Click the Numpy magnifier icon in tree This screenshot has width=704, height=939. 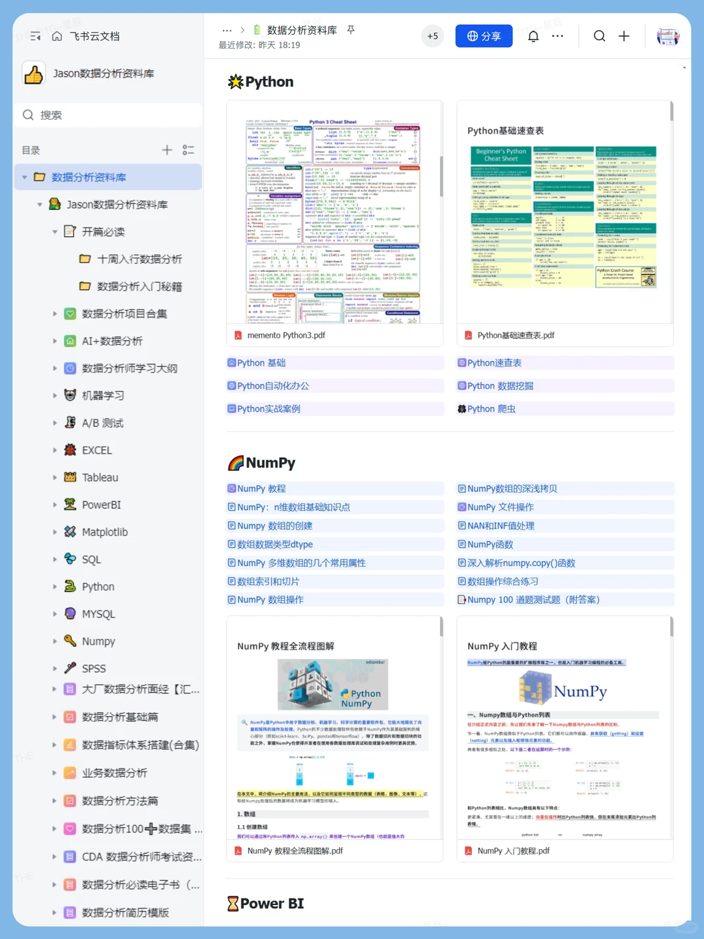[x=70, y=641]
